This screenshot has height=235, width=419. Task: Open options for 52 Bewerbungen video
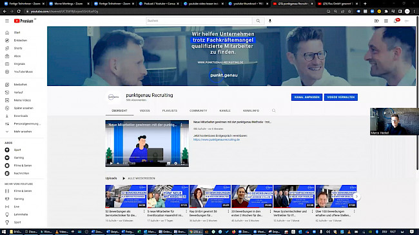click(x=144, y=211)
